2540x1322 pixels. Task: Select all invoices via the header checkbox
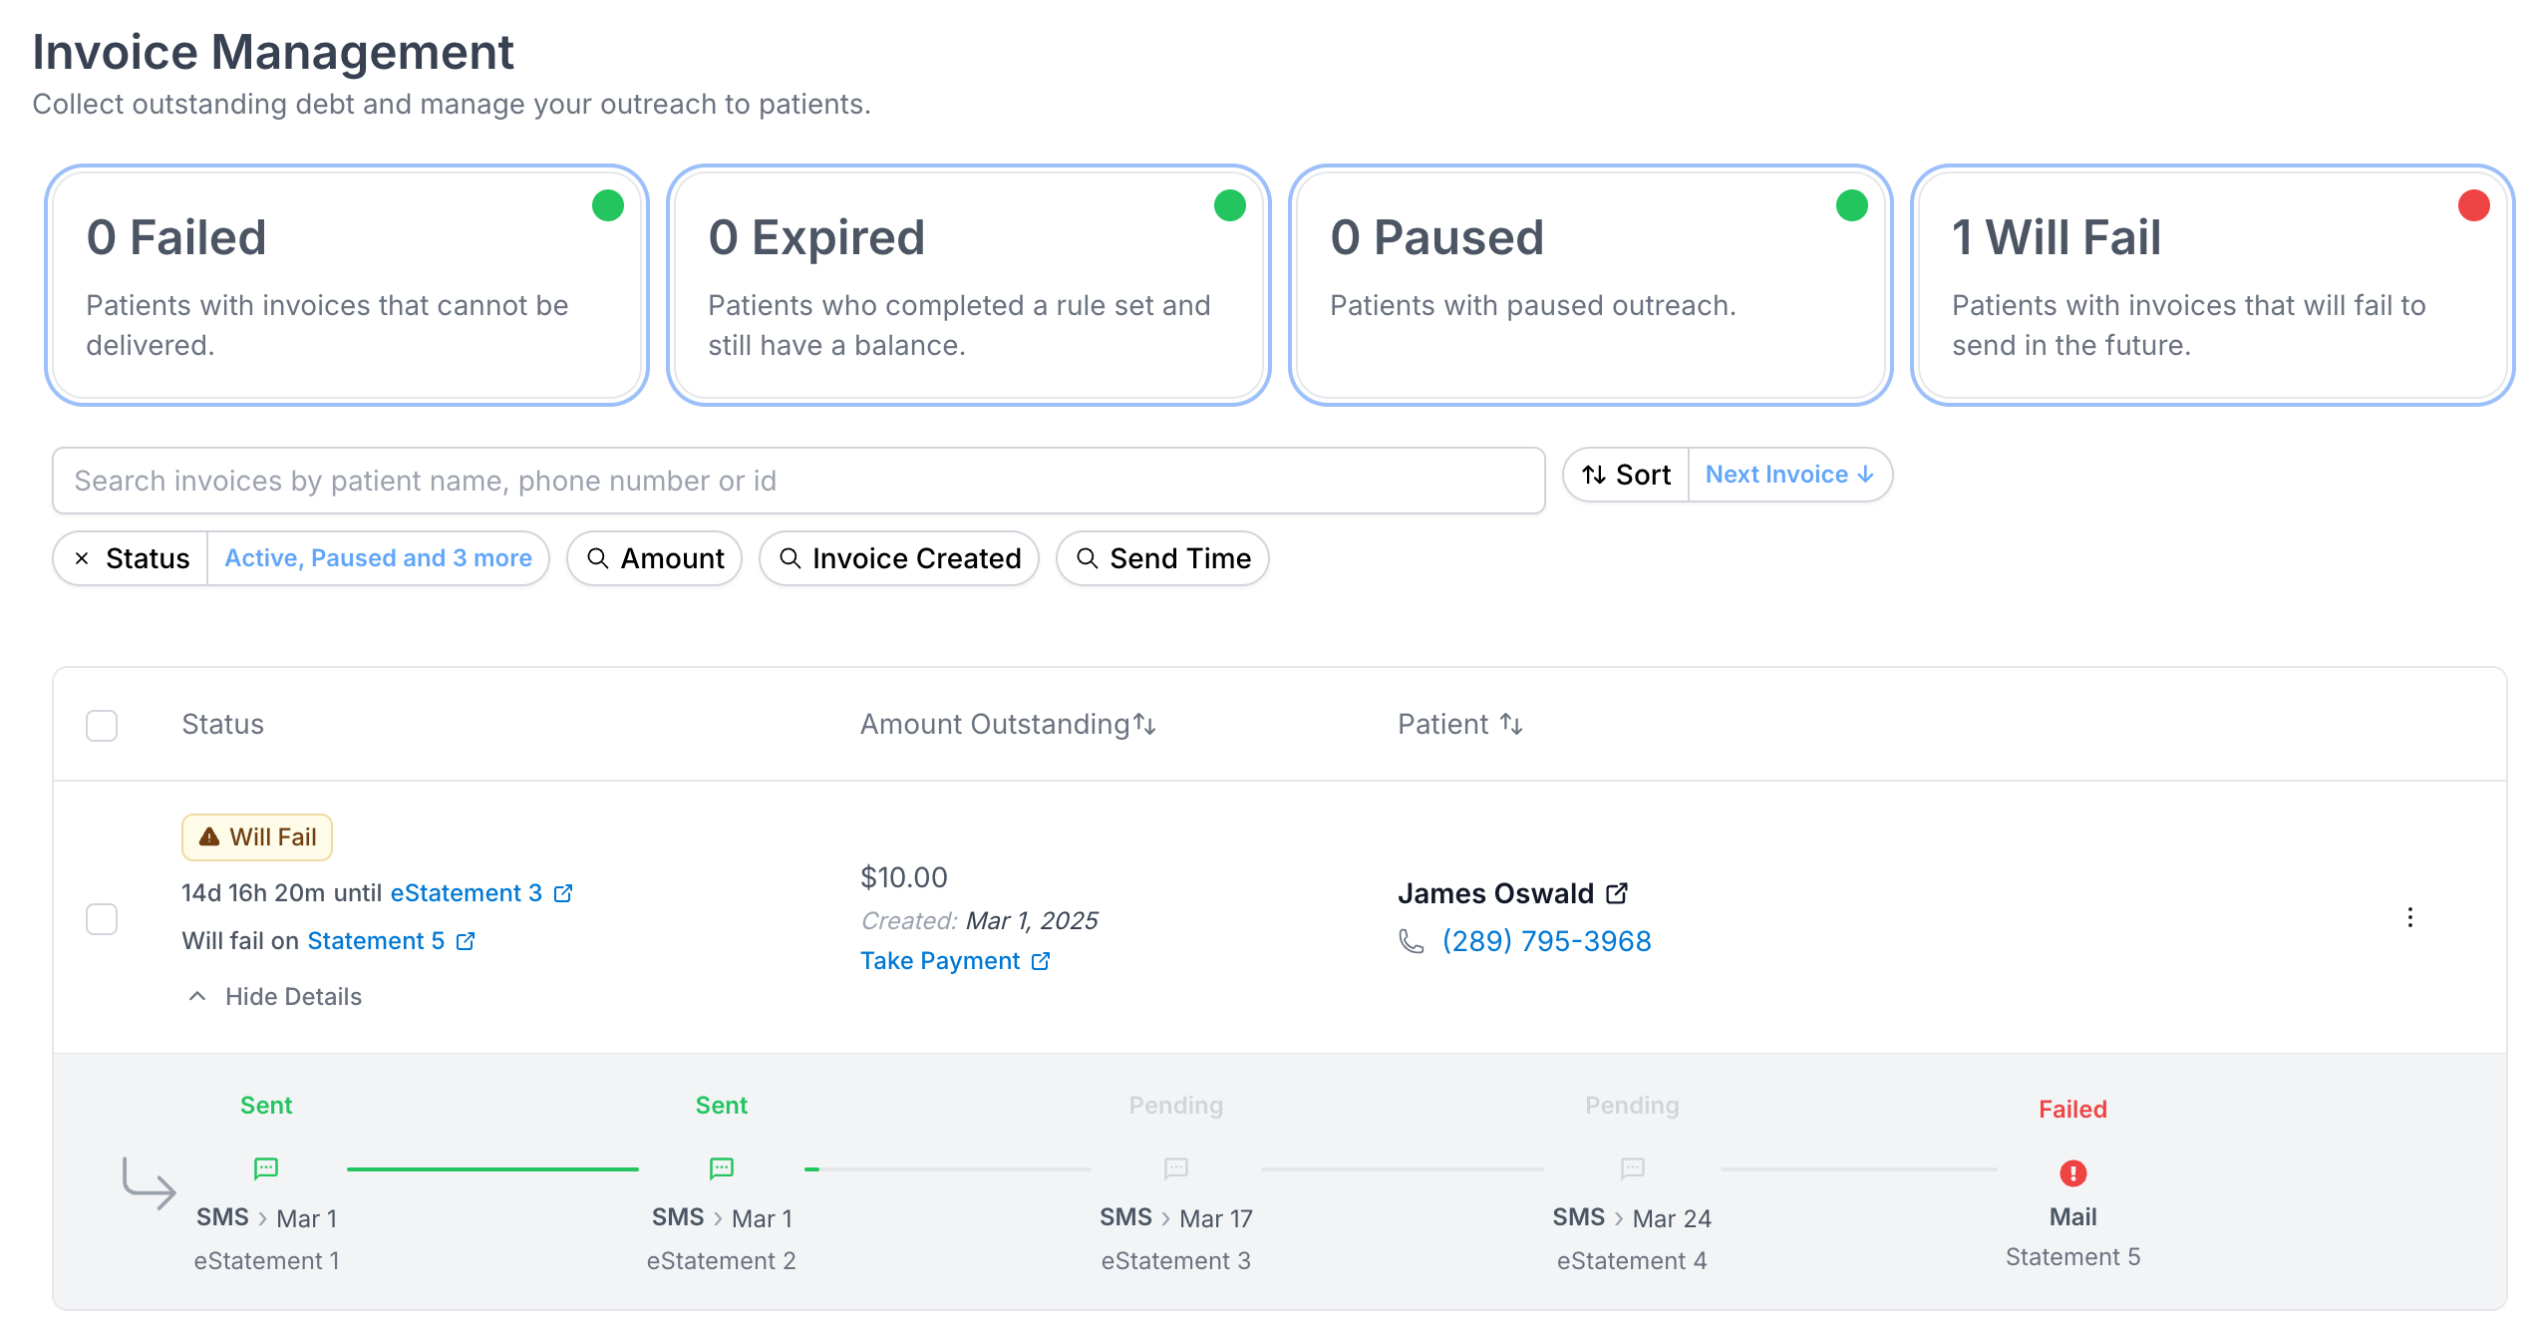pos(101,726)
